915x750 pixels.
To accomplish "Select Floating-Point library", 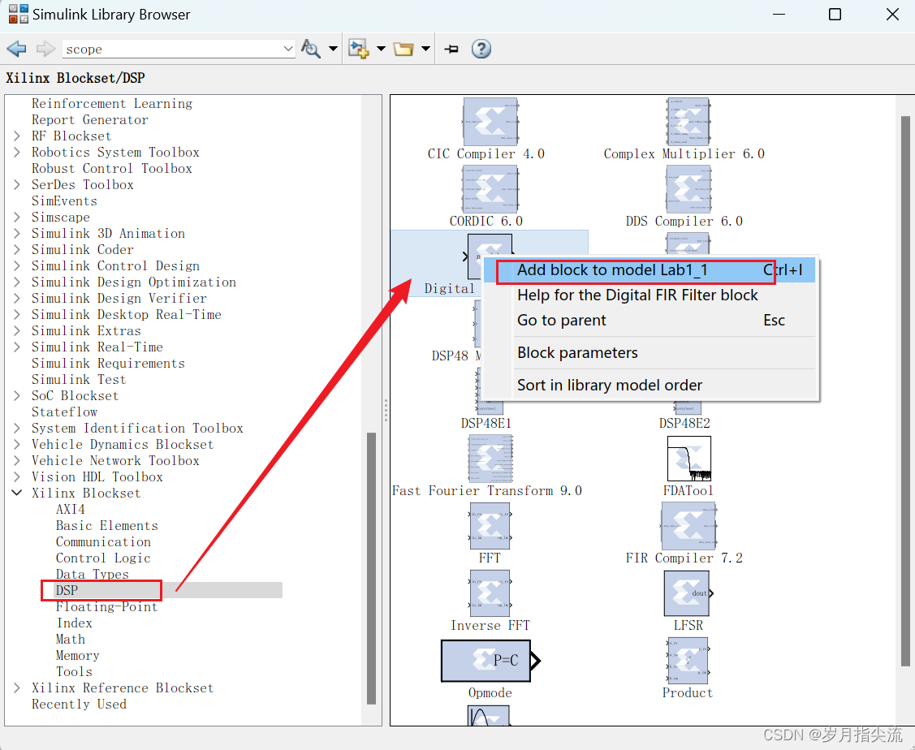I will click(107, 606).
